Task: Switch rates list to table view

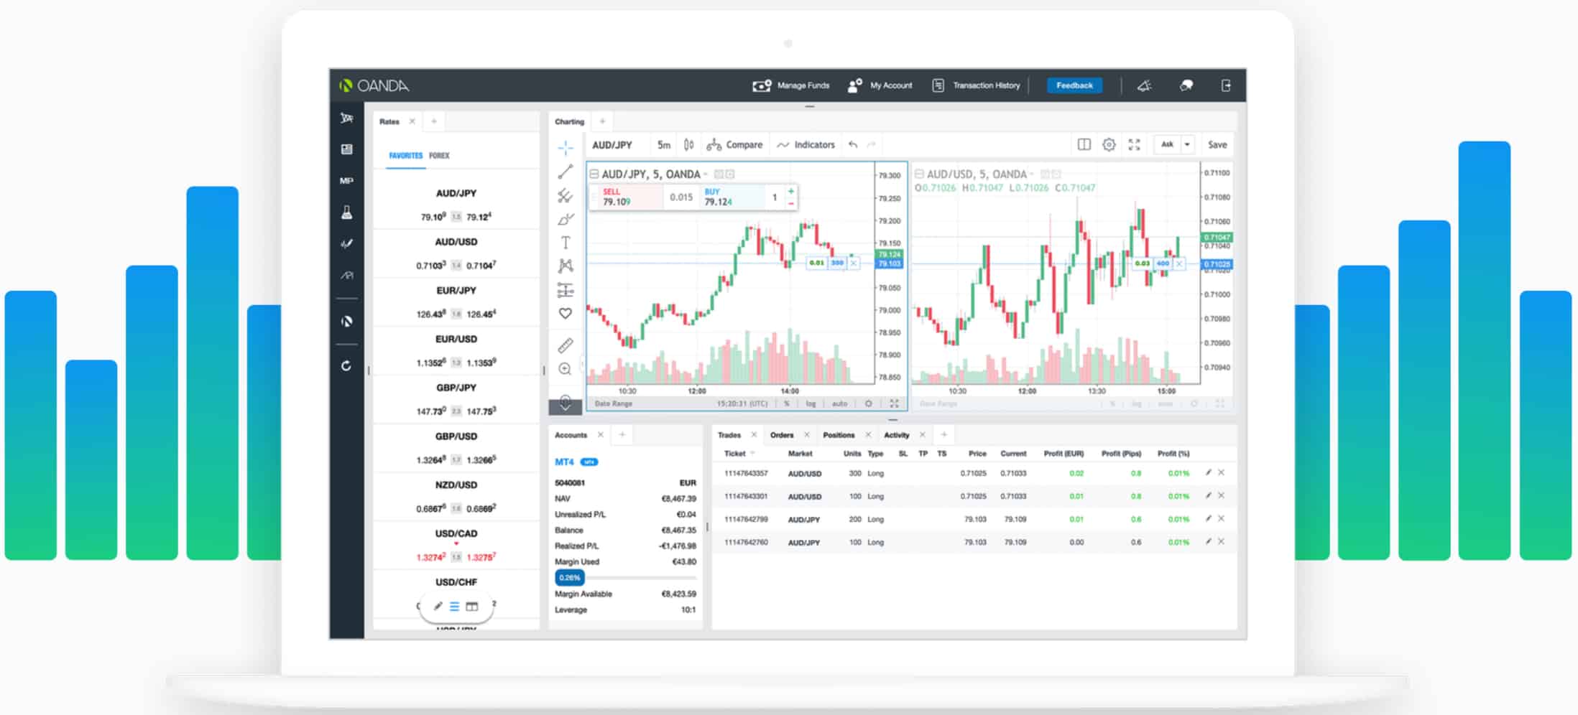Action: pyautogui.click(x=472, y=607)
